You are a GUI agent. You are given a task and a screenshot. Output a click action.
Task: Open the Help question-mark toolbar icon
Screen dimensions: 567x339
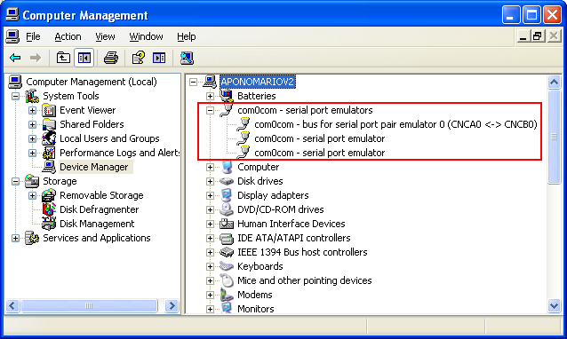coord(138,58)
